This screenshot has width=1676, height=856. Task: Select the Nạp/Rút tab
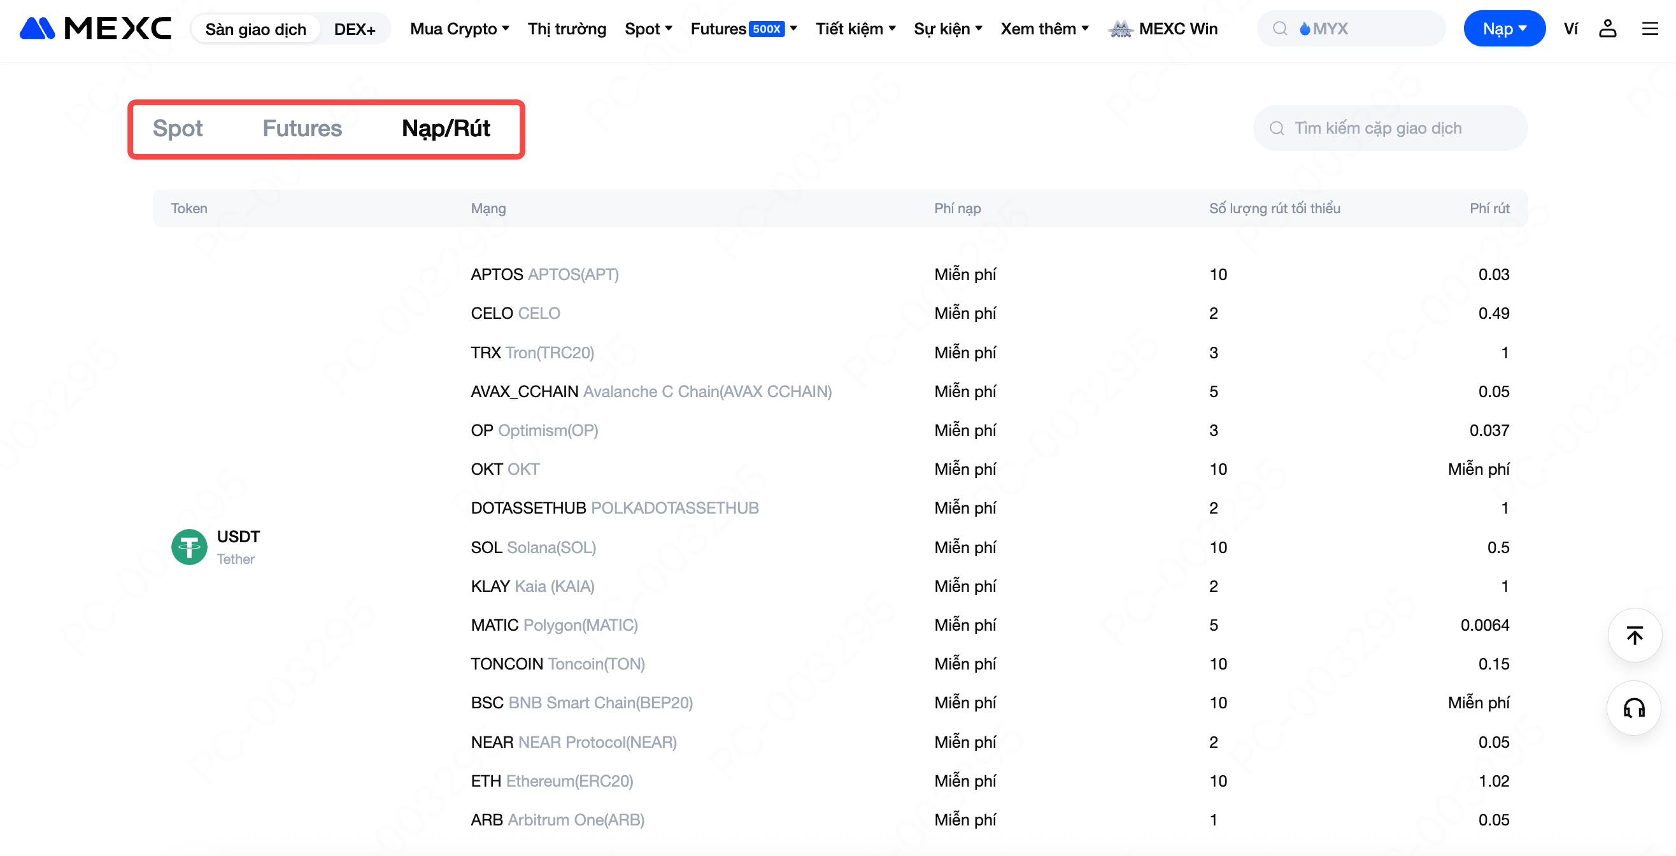pos(446,128)
